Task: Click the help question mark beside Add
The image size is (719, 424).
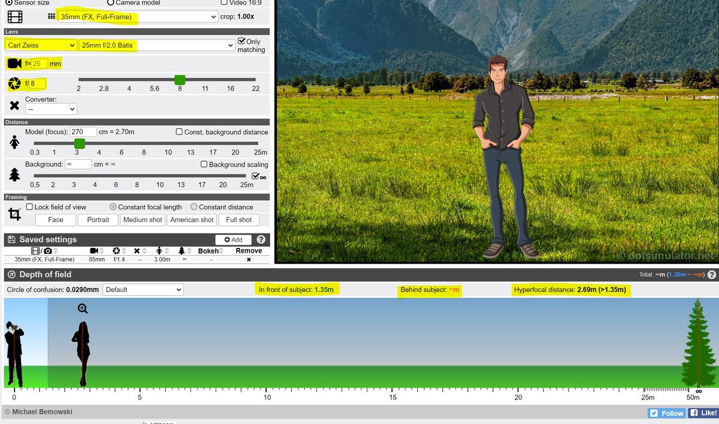Action: pos(261,240)
